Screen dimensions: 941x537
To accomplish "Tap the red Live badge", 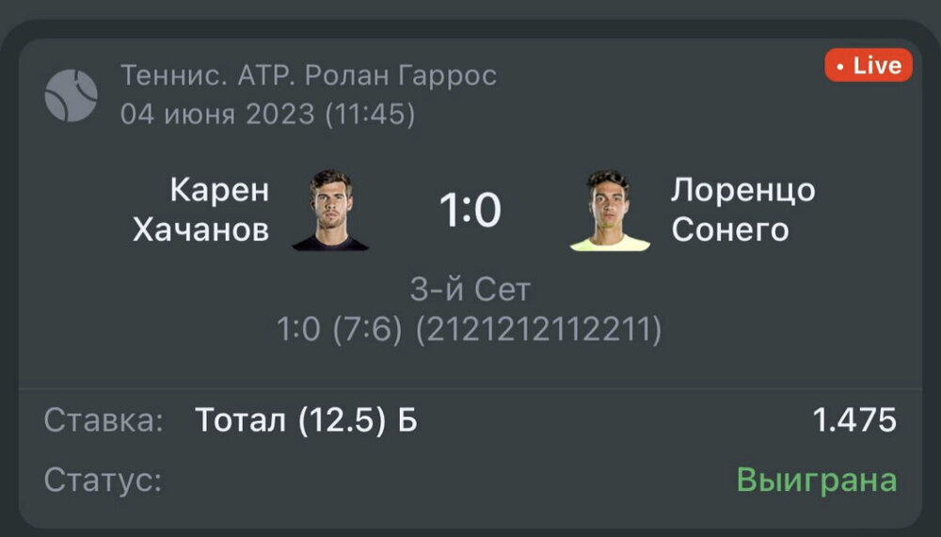I will coord(868,66).
